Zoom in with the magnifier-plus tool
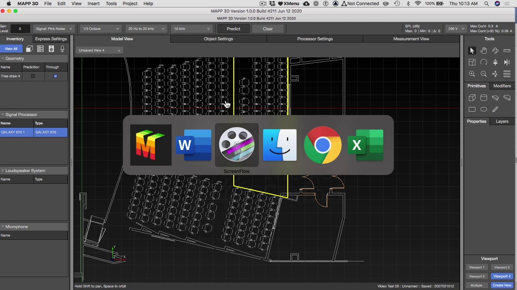This screenshot has width=517, height=290. (472, 74)
